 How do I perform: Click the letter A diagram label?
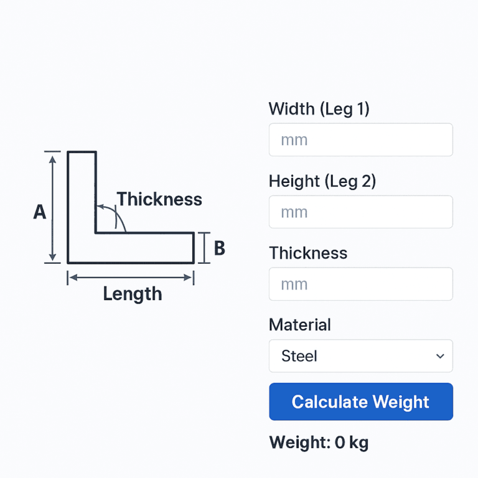tap(39, 213)
